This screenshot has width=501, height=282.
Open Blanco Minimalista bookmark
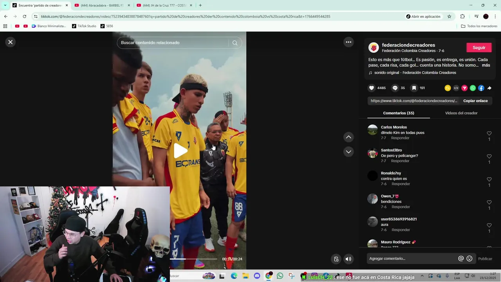pos(49,26)
